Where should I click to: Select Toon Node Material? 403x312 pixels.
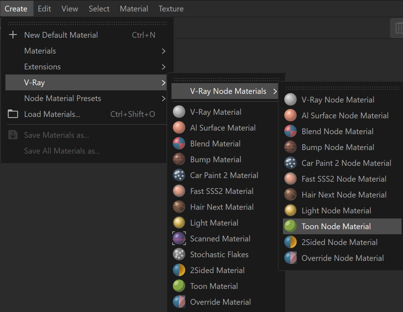342,226
